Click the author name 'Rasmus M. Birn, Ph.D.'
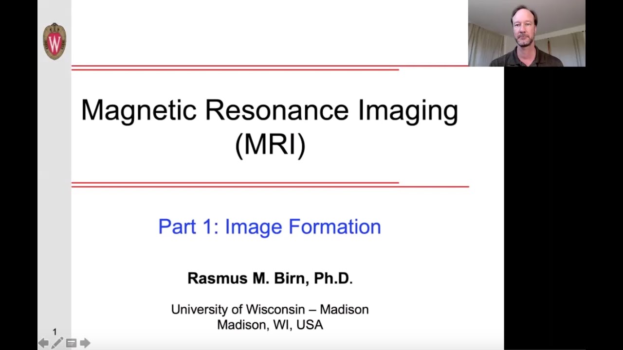 pyautogui.click(x=270, y=278)
